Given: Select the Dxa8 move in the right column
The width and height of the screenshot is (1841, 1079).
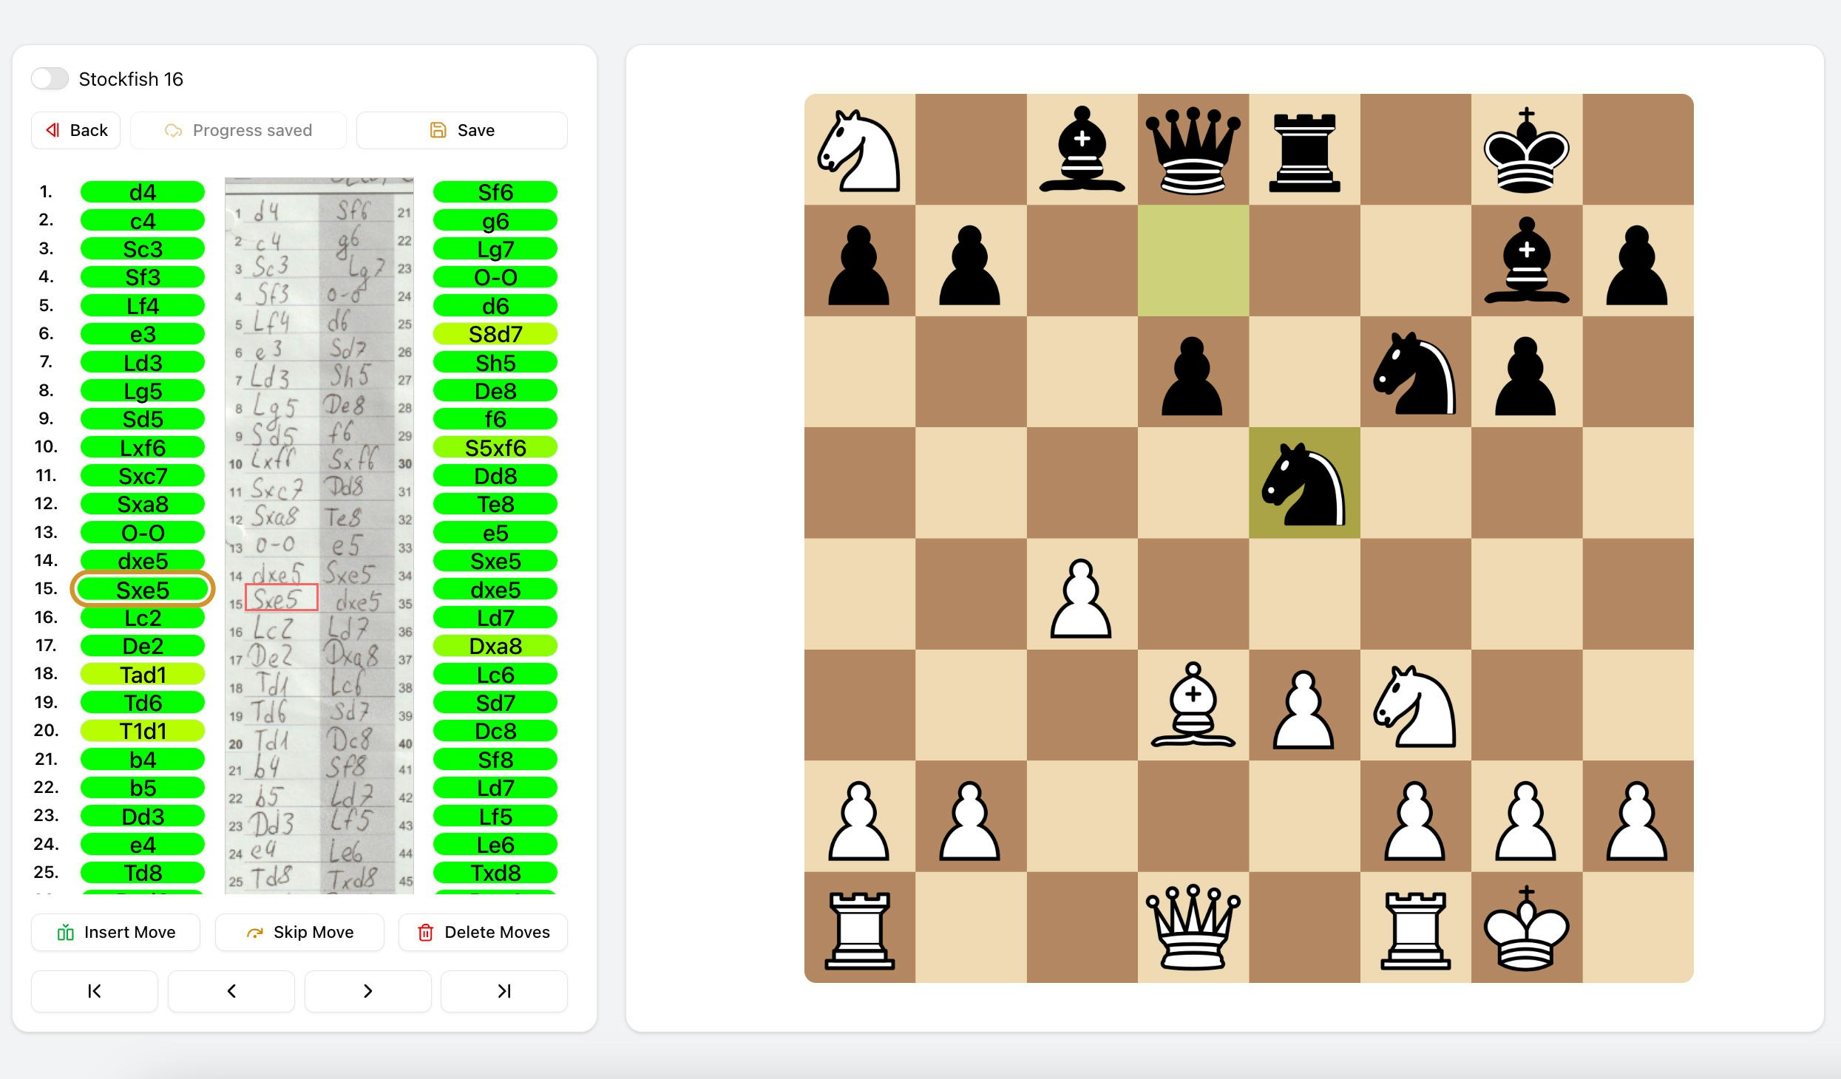Looking at the screenshot, I should pyautogui.click(x=495, y=645).
